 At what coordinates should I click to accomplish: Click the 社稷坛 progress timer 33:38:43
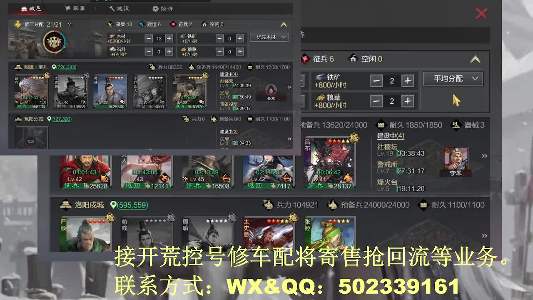click(x=411, y=153)
